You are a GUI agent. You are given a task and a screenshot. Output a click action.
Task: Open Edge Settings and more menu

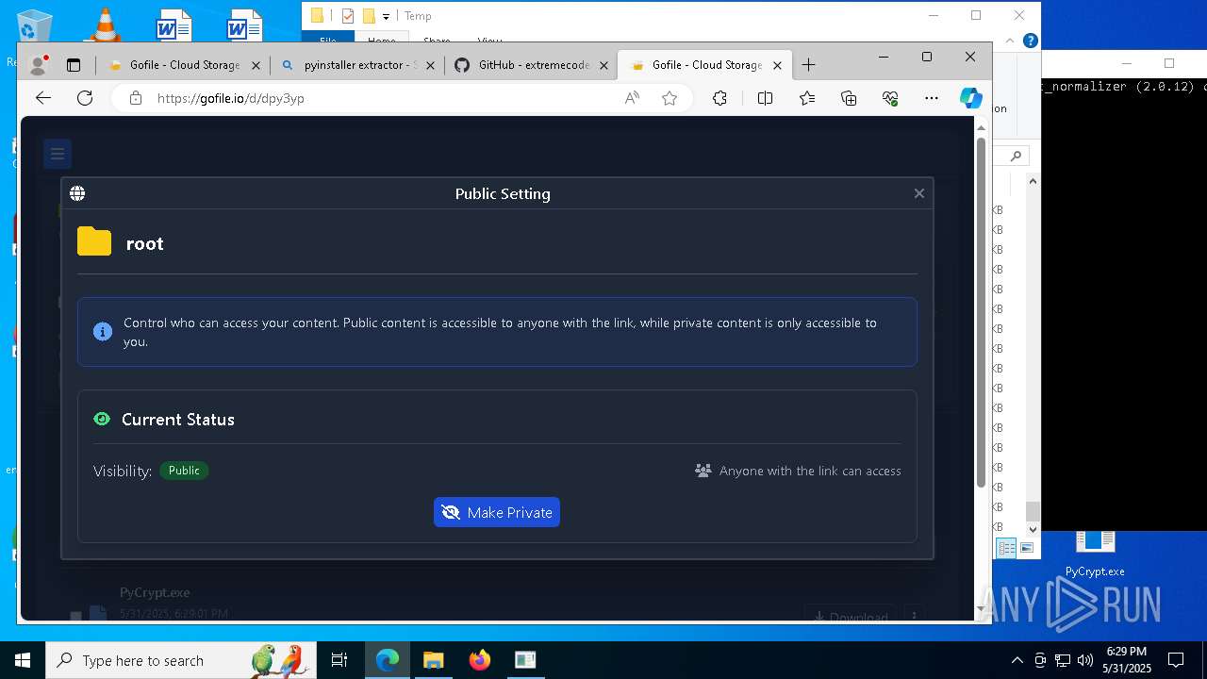932,98
